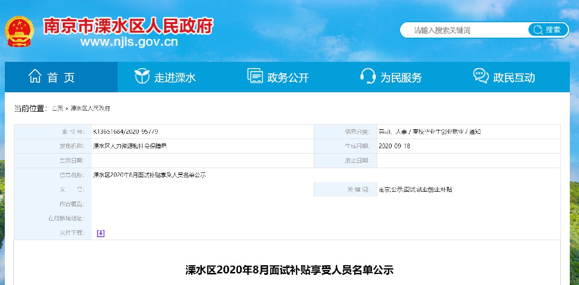The width and height of the screenshot is (579, 285).
Task: Click the 南京市溧水区人民政府 site title
Action: [x=128, y=26]
